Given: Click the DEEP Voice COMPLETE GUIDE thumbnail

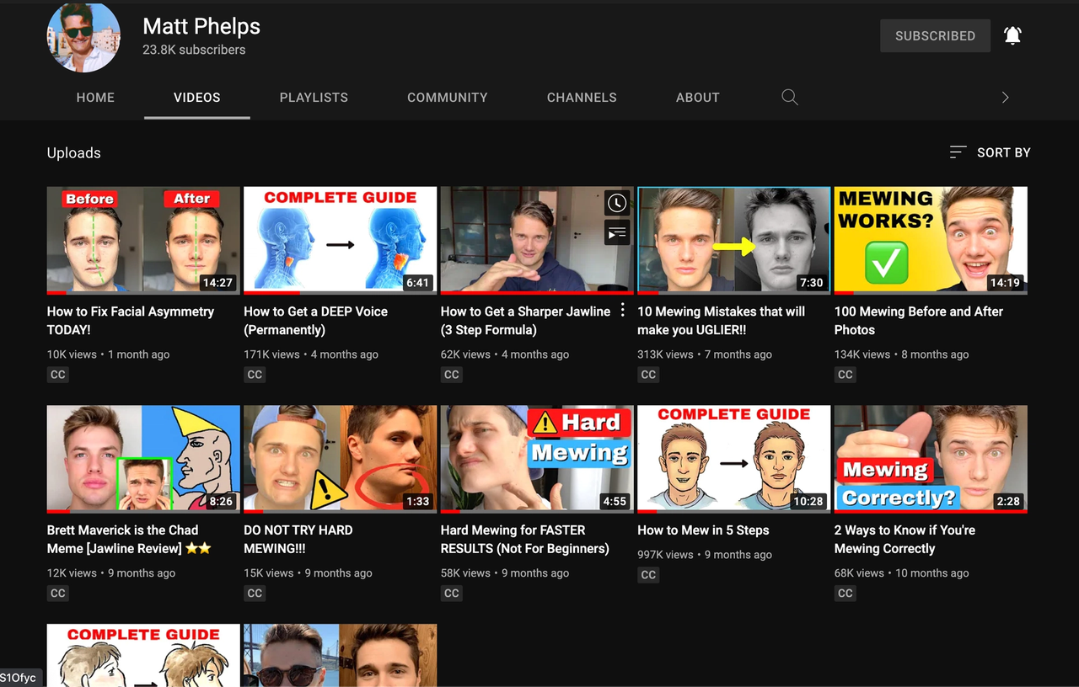Looking at the screenshot, I should coord(340,240).
